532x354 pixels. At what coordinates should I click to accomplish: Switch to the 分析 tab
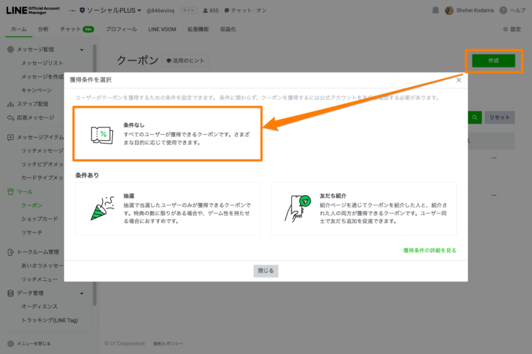(x=43, y=29)
